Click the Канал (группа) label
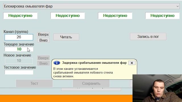 tap(16, 32)
